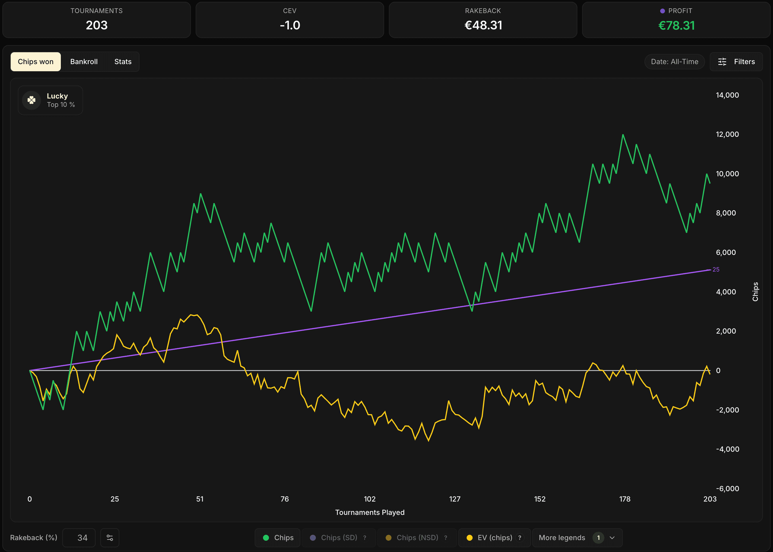Image resolution: width=773 pixels, height=552 pixels.
Task: Switch to the Bankroll tab
Action: click(84, 61)
